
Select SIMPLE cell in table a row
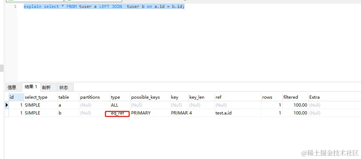(x=41, y=105)
